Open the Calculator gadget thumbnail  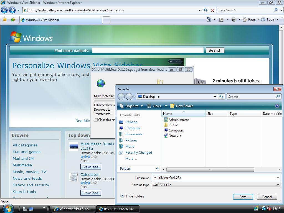point(74,177)
